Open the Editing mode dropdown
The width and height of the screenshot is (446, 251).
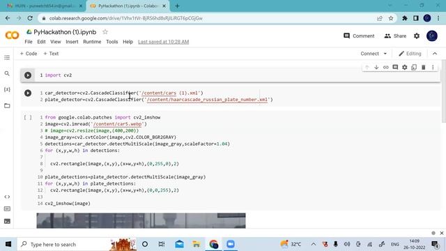click(410, 54)
